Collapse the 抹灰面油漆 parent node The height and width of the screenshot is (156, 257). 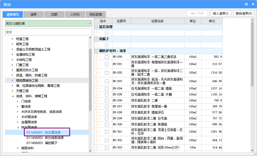click(x=18, y=127)
